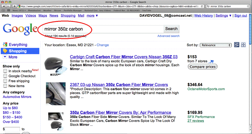Filter the price to 'Over $400'
The height and width of the screenshot is (134, 252).
coord(11,122)
